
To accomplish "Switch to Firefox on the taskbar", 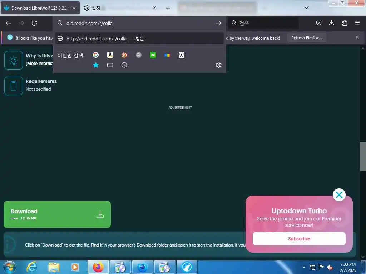I will [98, 267].
